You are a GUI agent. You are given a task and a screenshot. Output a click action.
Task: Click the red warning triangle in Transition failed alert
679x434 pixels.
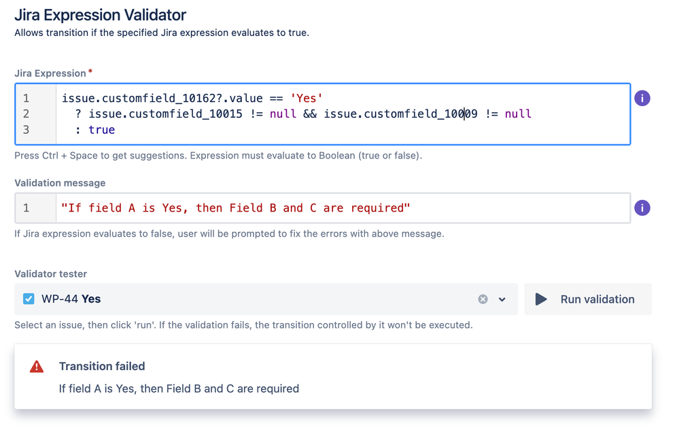click(37, 367)
